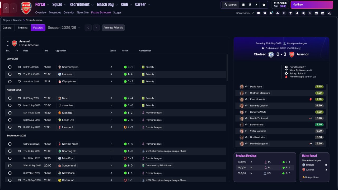Click the Stages breadcrumb link
The width and height of the screenshot is (338, 190).
(x=6, y=20)
